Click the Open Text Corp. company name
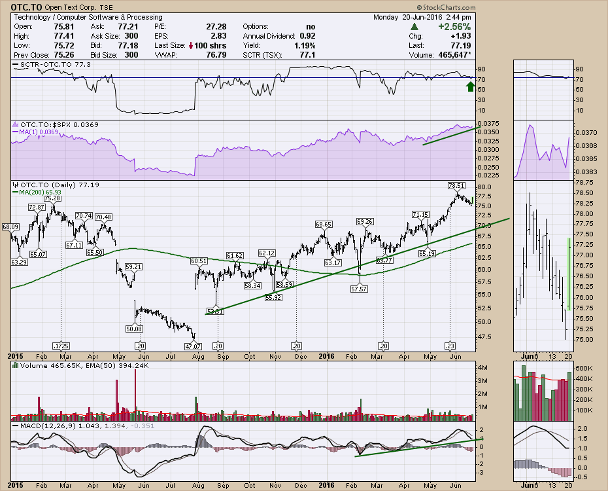 (70, 7)
